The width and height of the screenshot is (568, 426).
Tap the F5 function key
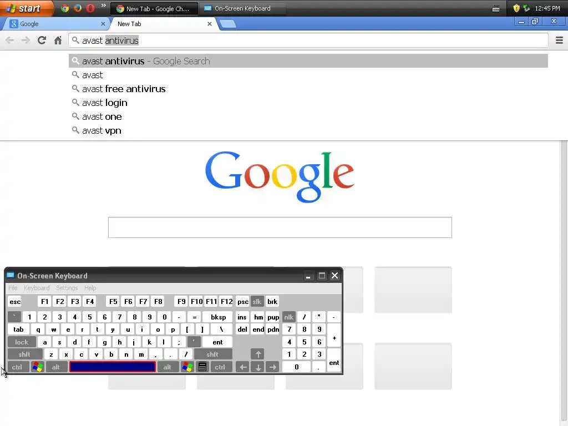113,302
